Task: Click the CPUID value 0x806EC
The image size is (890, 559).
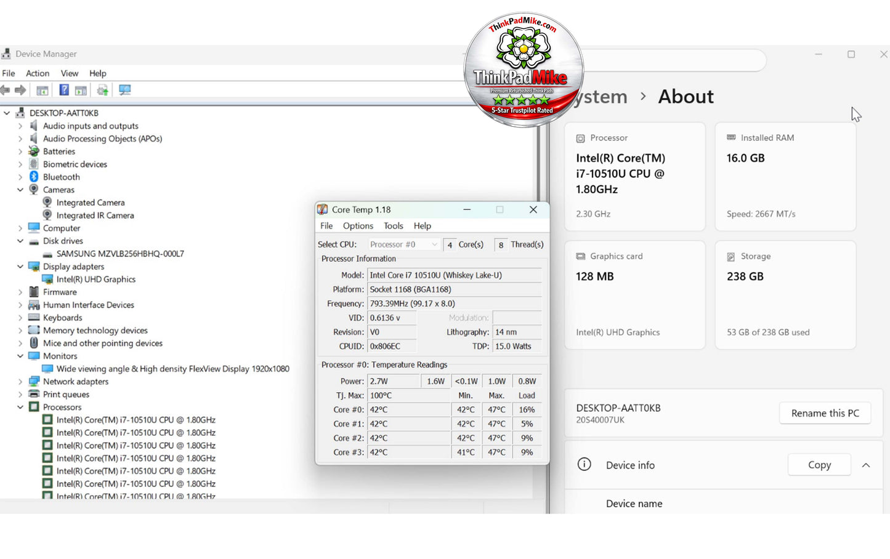Action: coord(392,346)
